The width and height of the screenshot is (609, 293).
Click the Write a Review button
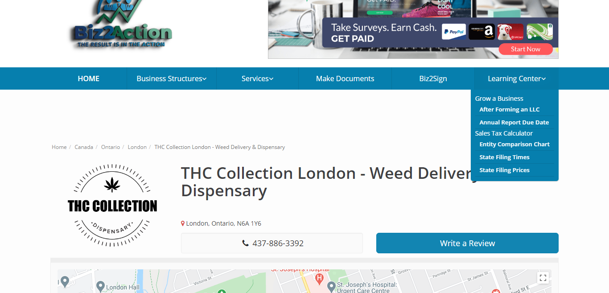[x=467, y=243]
